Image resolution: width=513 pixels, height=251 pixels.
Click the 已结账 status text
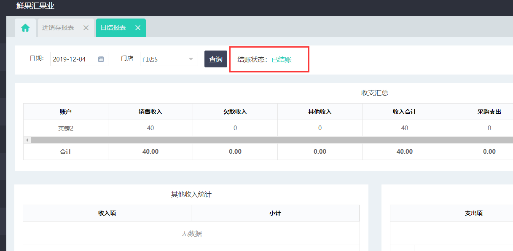tap(282, 59)
